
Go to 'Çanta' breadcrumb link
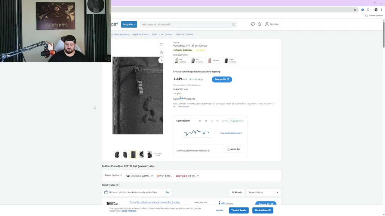pyautogui.click(x=154, y=34)
